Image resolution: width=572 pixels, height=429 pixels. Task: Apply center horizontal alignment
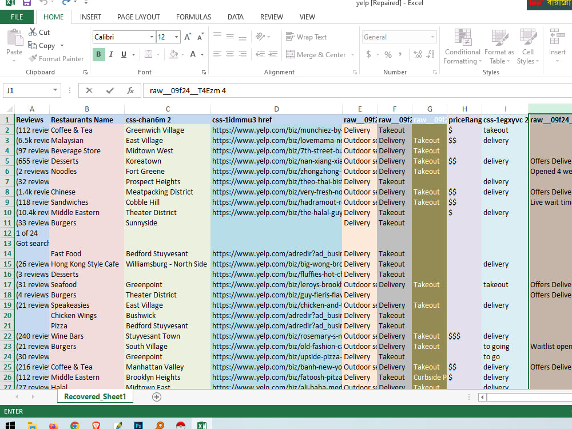tap(230, 54)
